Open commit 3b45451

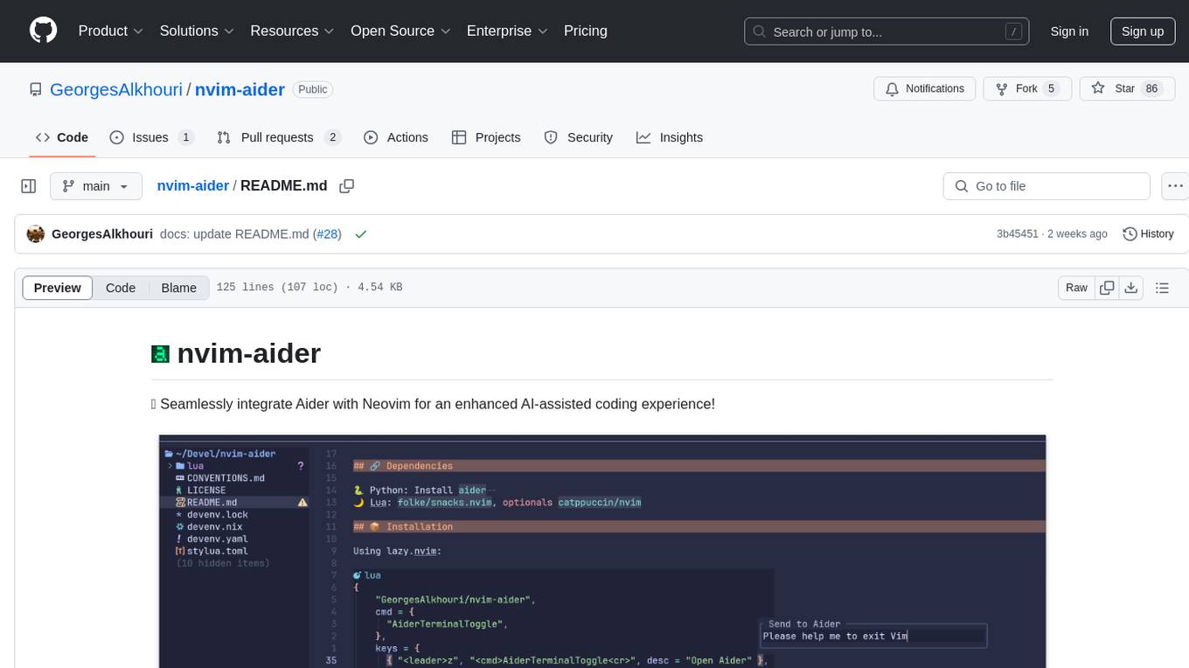pos(1018,234)
